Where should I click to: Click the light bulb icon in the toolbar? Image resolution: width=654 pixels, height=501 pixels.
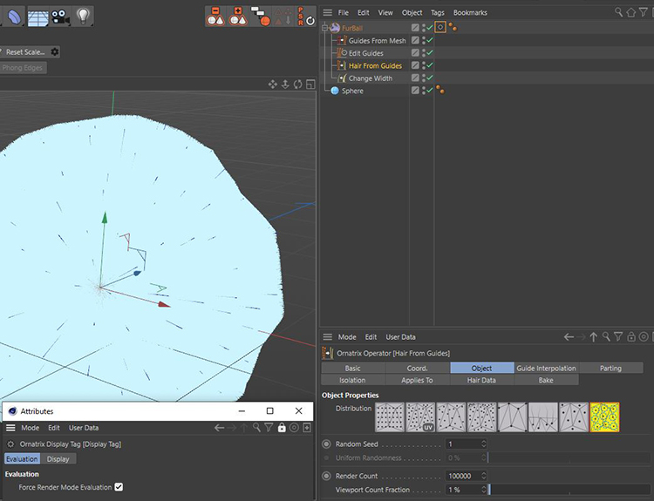pyautogui.click(x=83, y=15)
